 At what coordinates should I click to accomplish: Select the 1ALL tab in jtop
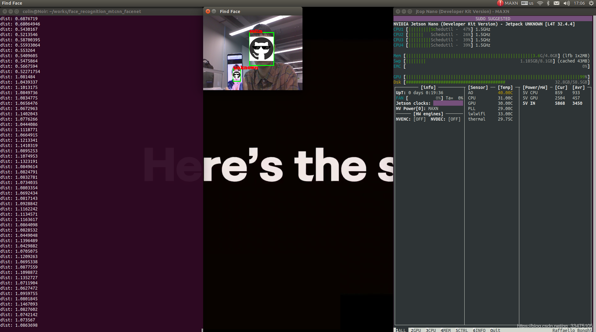coord(401,330)
